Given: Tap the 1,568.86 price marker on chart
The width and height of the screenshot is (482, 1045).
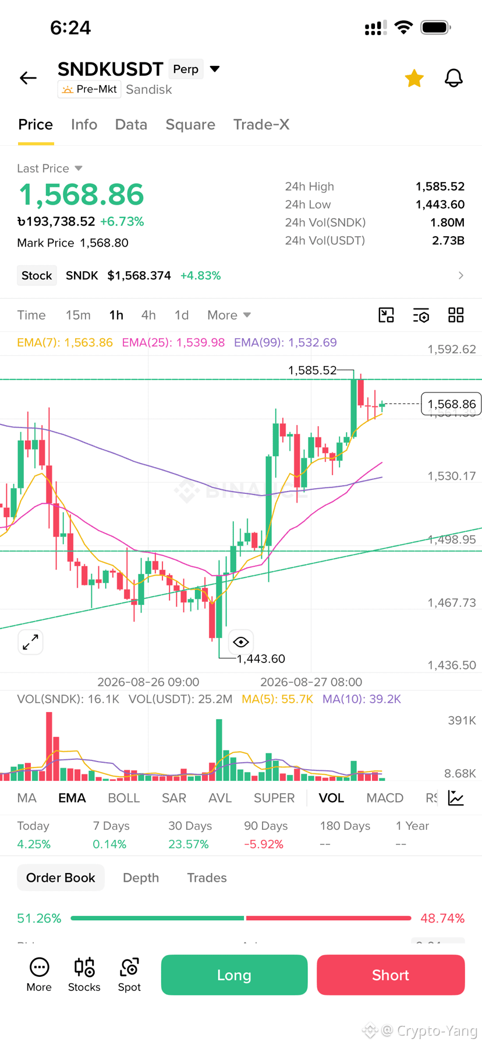Looking at the screenshot, I should (x=451, y=404).
